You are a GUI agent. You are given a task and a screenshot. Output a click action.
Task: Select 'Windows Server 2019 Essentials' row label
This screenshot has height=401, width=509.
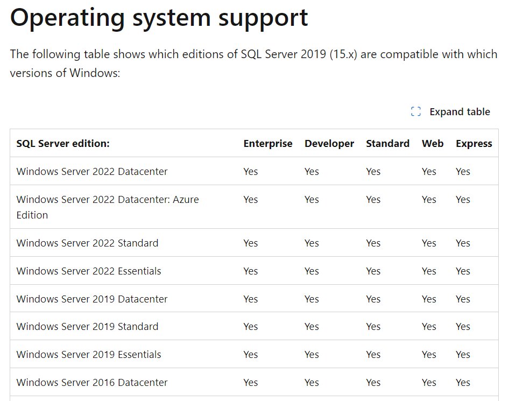89,355
